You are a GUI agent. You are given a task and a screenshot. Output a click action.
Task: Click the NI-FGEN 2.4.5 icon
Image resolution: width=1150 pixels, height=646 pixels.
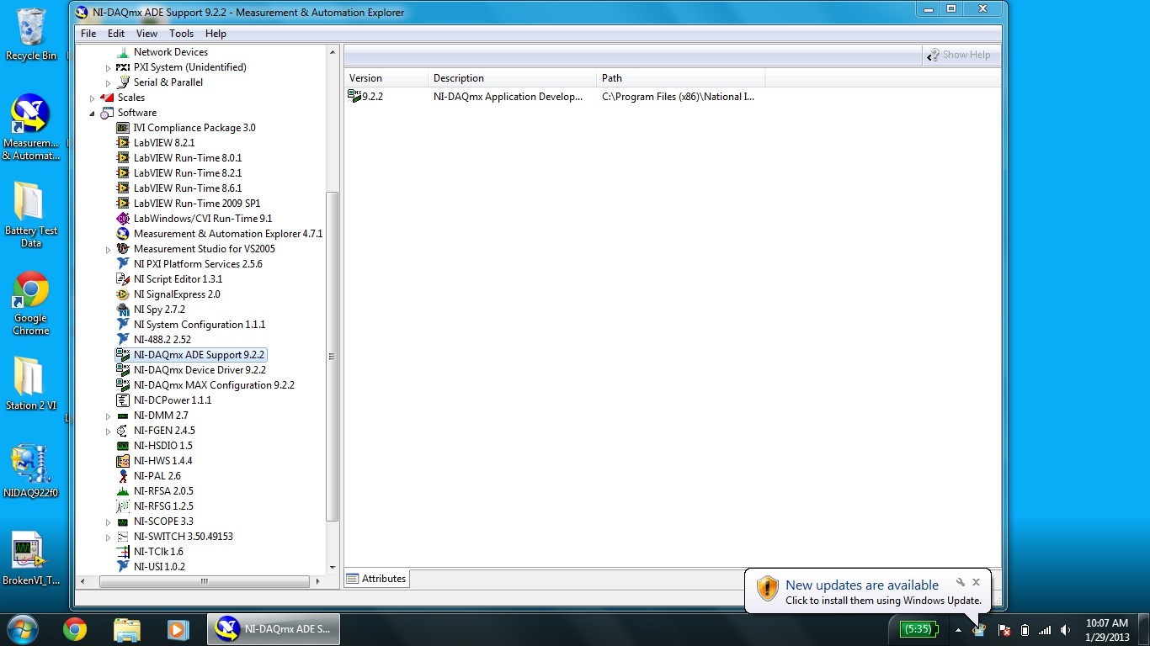(123, 431)
